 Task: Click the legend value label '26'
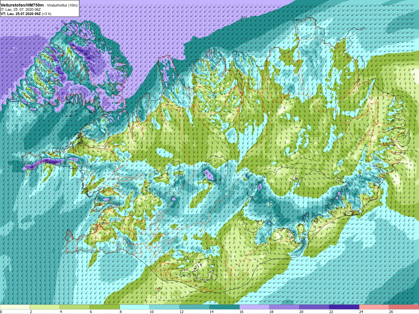[391, 312]
